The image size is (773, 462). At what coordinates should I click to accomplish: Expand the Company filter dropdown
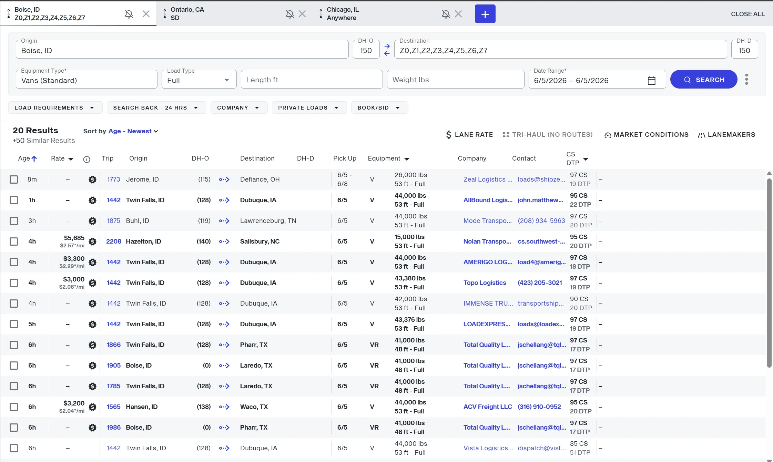point(239,107)
